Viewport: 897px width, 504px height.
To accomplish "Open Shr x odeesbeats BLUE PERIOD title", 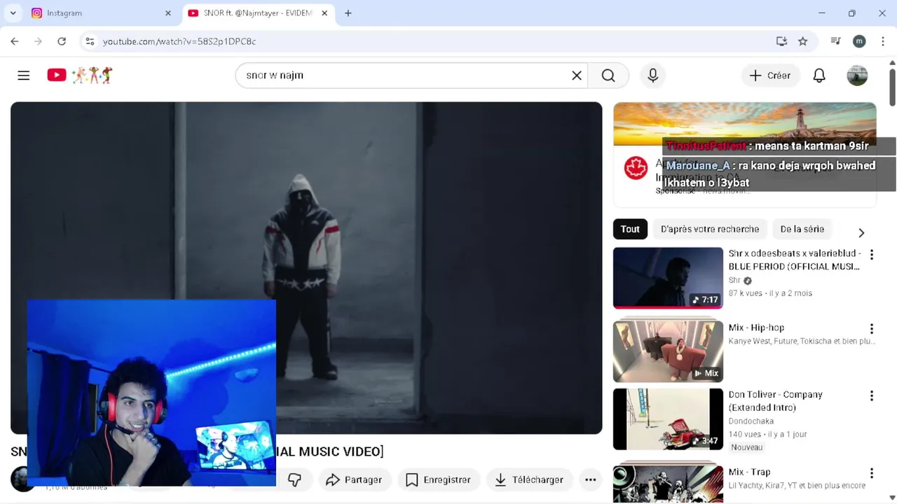I will (x=795, y=260).
